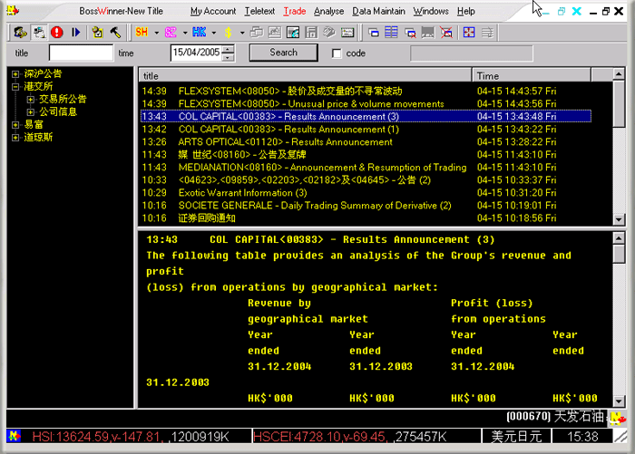Click the hammer tool icon
635x454 pixels.
115,33
